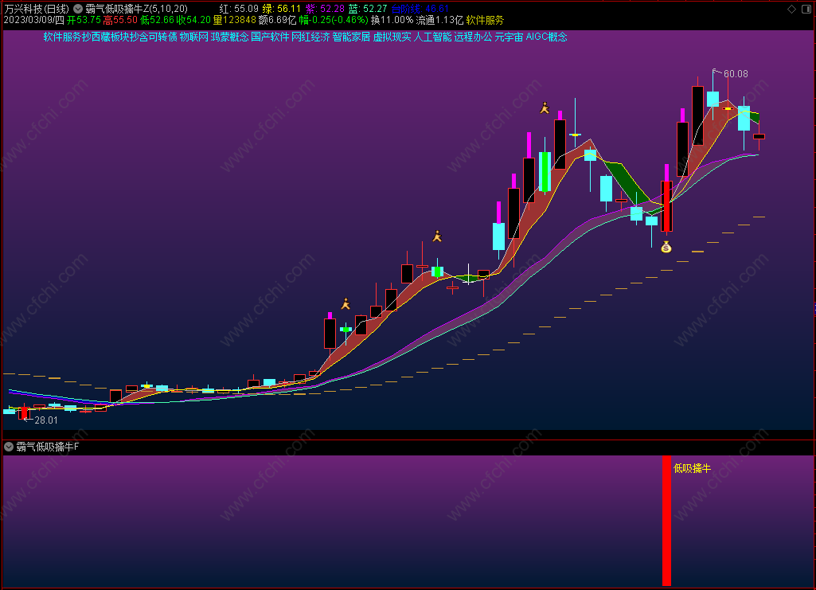Click the high price 高55.50
This screenshot has height=590, width=816.
click(x=120, y=20)
